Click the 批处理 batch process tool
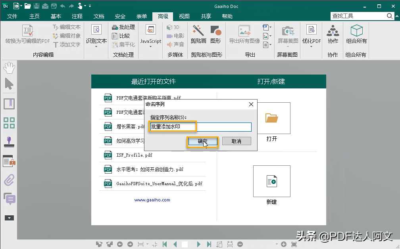This screenshot has height=249, width=400. tap(123, 27)
